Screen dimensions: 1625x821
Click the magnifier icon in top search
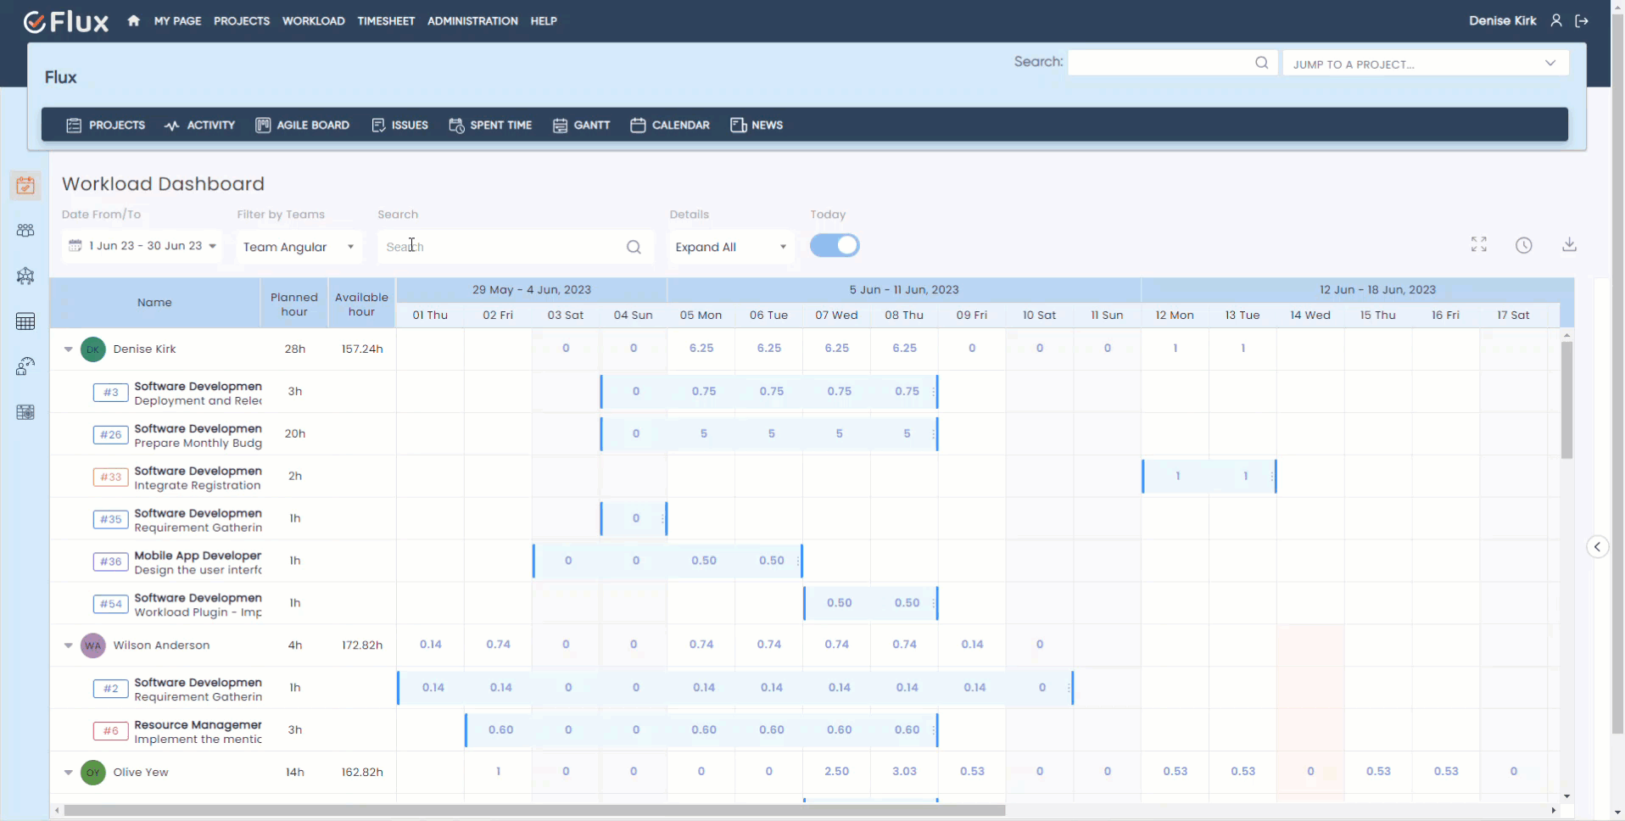(x=1261, y=63)
